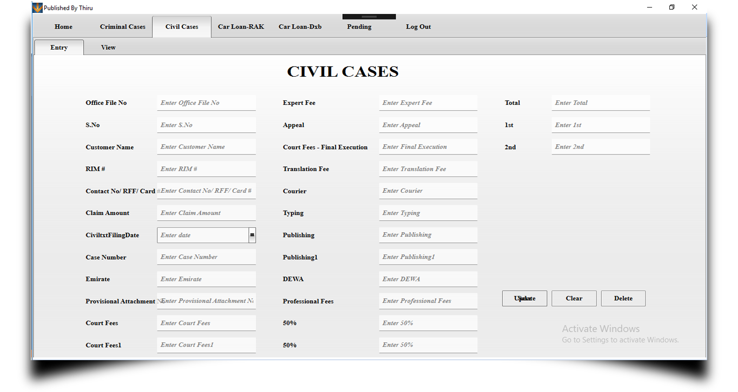Click the app logo in title bar
Screen dimensions: 738x392
(x=37, y=8)
